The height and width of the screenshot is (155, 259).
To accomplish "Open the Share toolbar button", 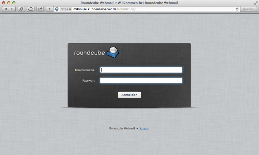I will 40,9.
